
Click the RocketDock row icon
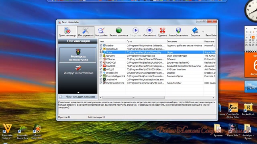(104, 49)
